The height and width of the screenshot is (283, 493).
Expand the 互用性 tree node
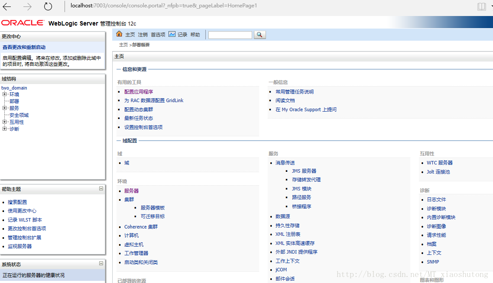coord(4,122)
